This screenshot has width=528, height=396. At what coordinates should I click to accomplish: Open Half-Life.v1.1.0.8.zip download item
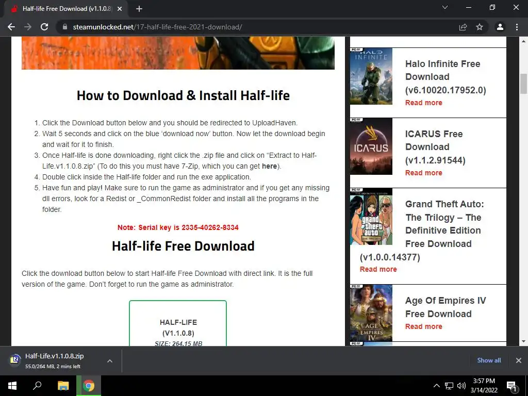point(54,360)
